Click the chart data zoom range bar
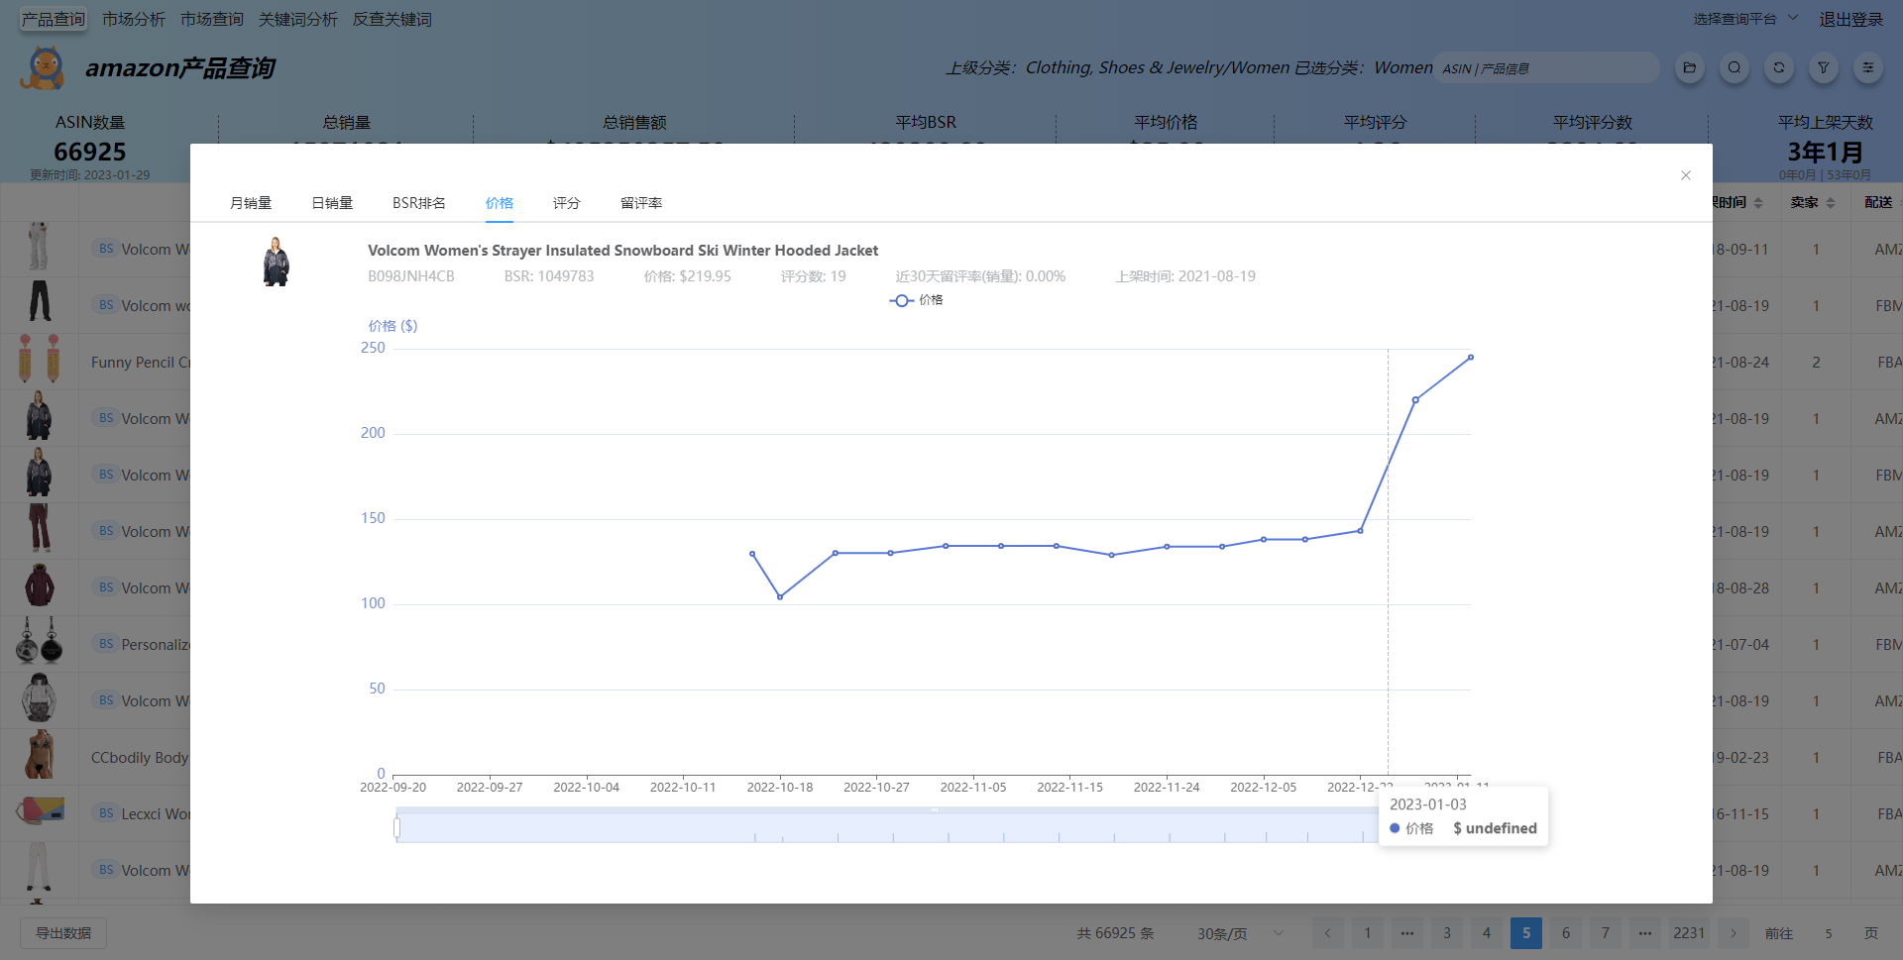This screenshot has width=1903, height=960. click(x=887, y=827)
